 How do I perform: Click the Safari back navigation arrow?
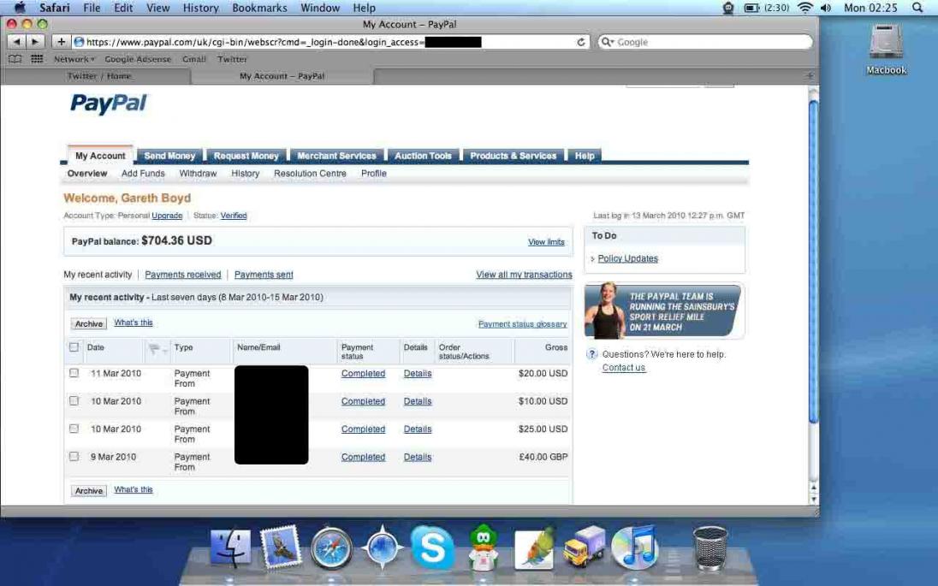tap(17, 42)
